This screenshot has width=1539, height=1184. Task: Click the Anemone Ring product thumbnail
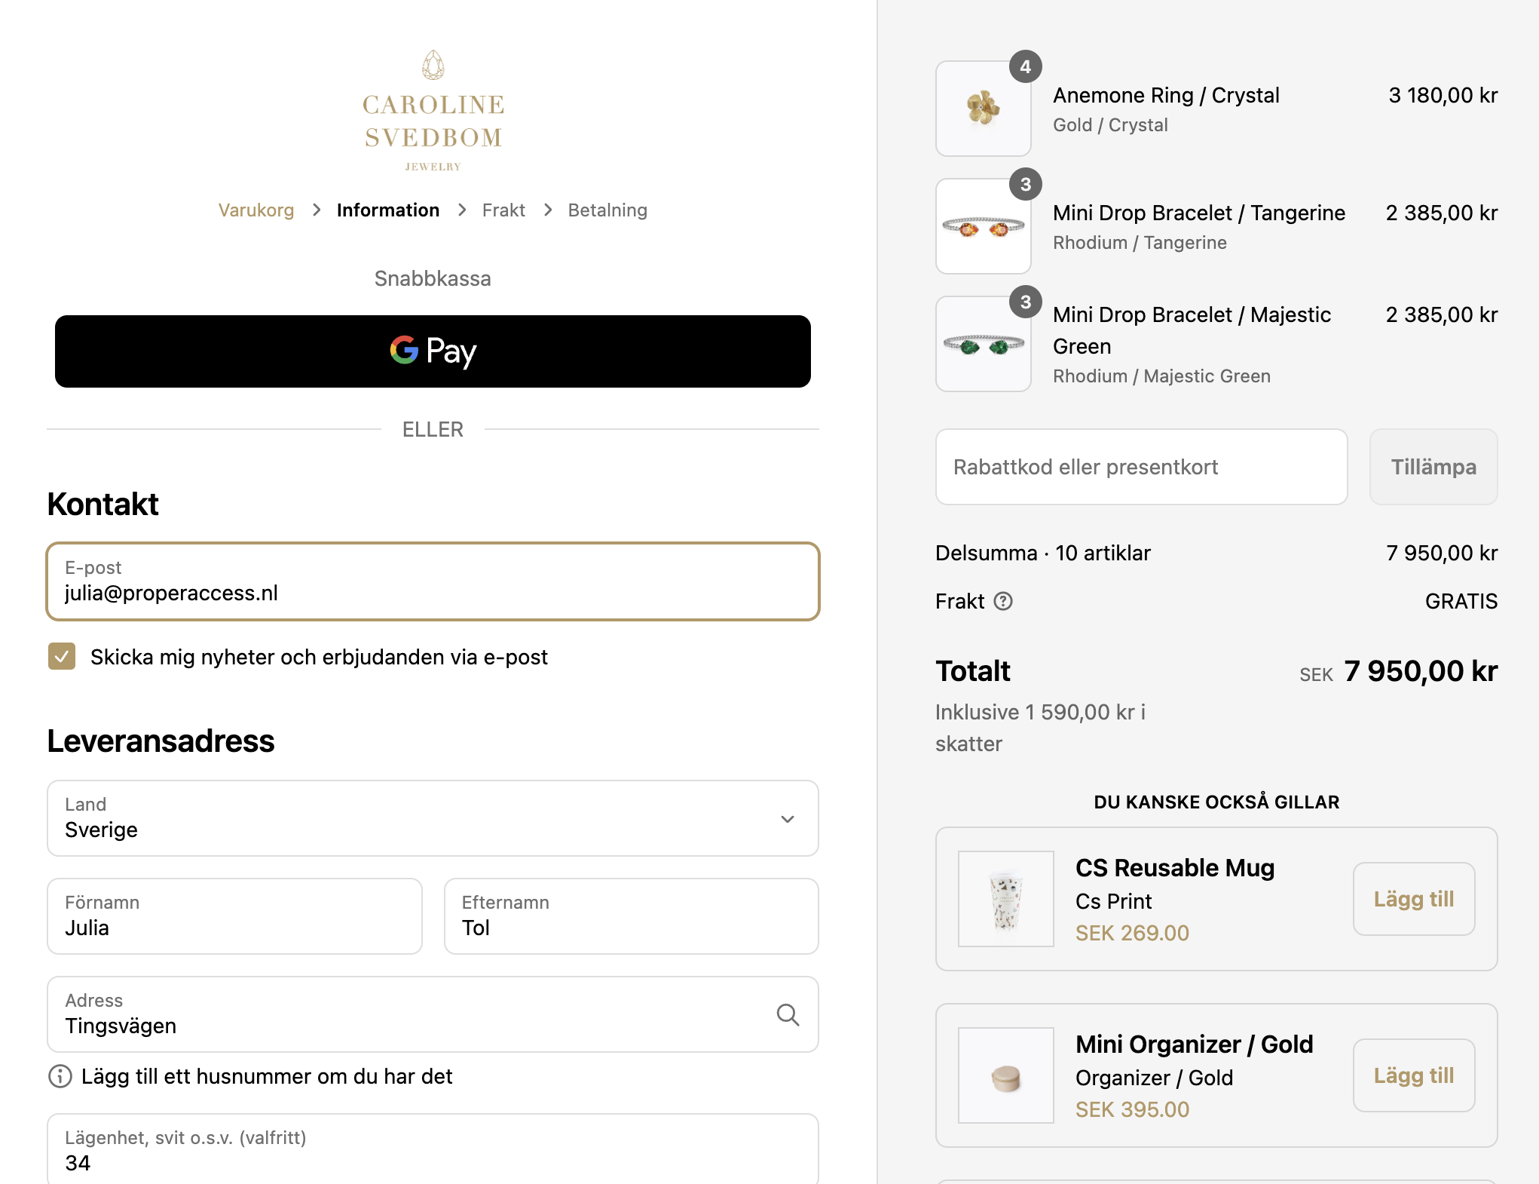pyautogui.click(x=983, y=109)
